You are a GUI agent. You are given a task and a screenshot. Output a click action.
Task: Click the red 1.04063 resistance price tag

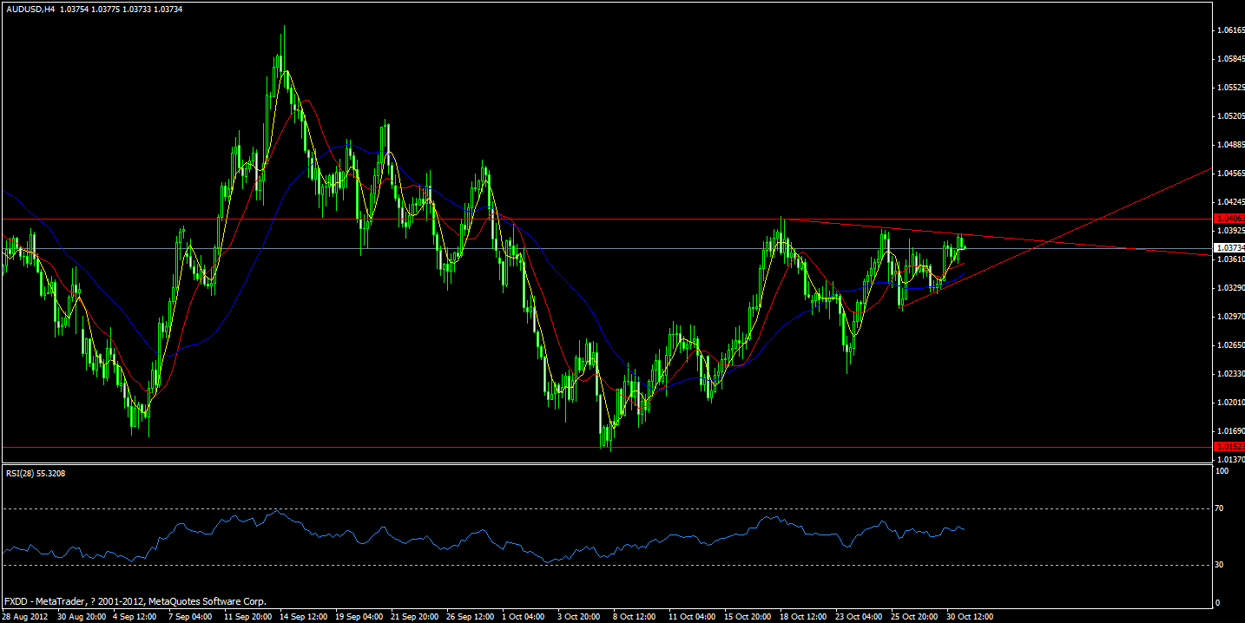pos(1227,219)
